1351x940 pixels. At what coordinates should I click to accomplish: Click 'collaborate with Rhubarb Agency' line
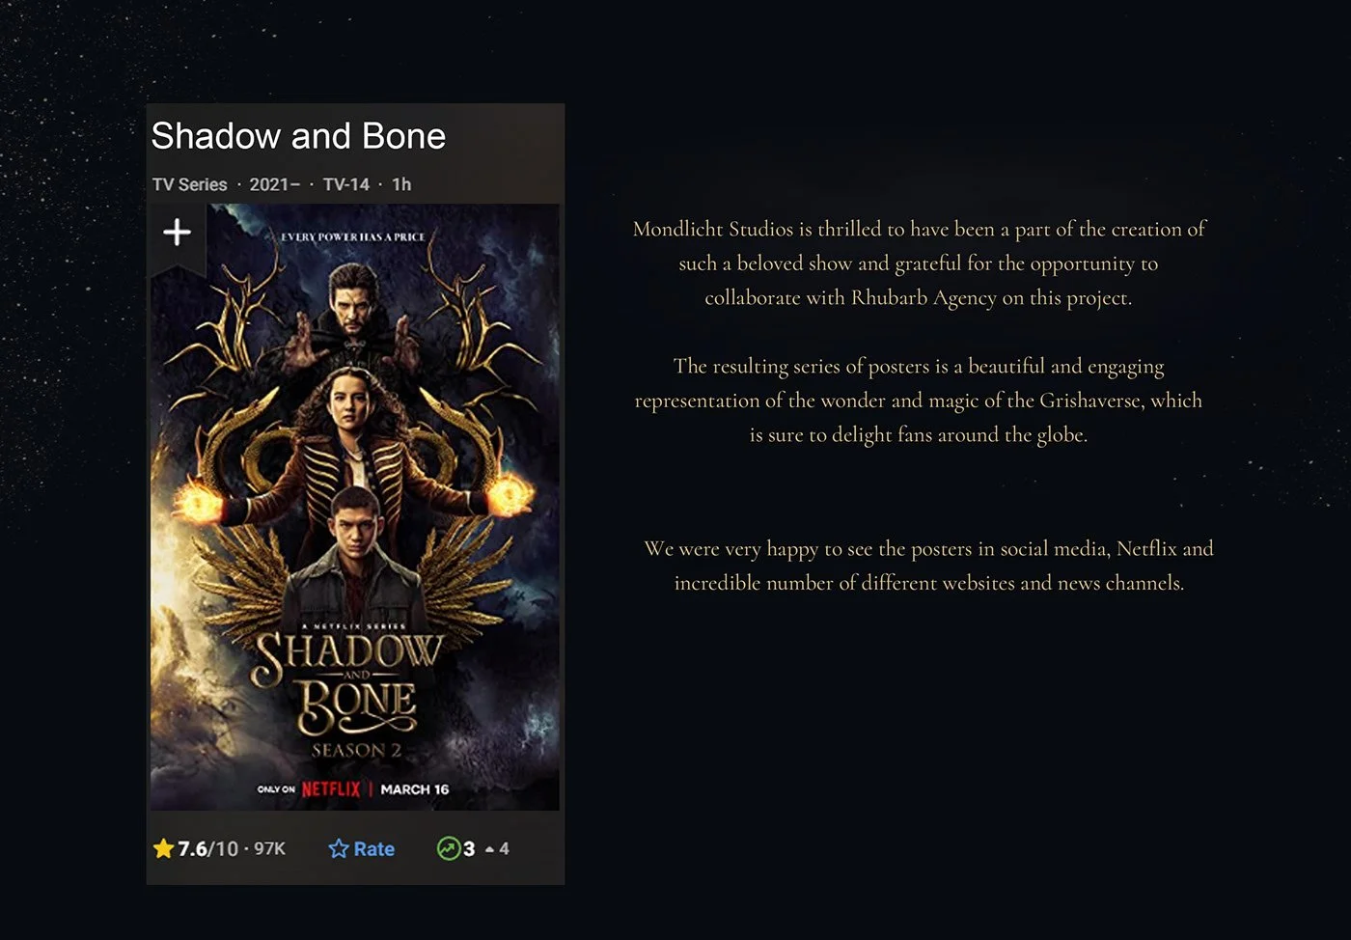[919, 297]
